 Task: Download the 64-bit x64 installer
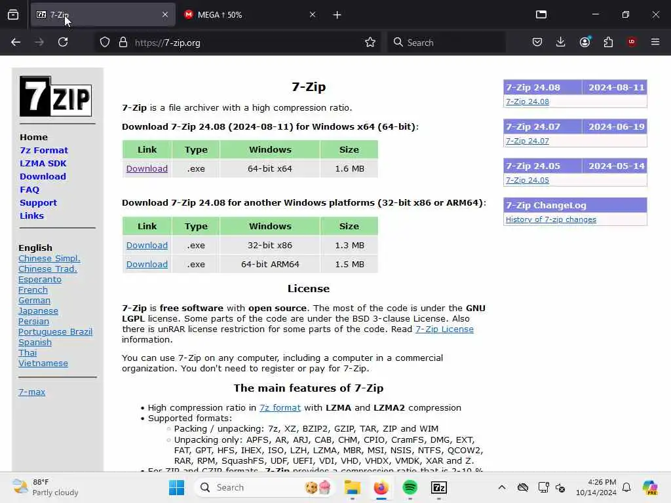(147, 168)
